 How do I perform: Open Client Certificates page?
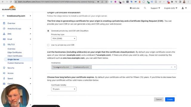tap(15, 56)
